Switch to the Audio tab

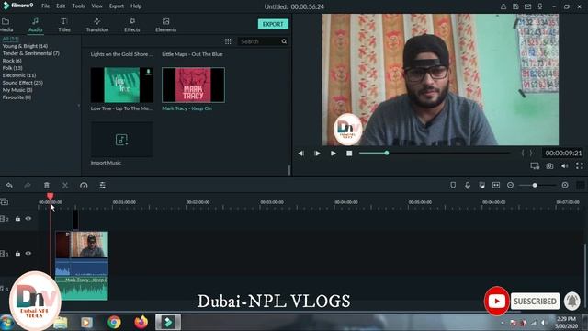coord(35,25)
